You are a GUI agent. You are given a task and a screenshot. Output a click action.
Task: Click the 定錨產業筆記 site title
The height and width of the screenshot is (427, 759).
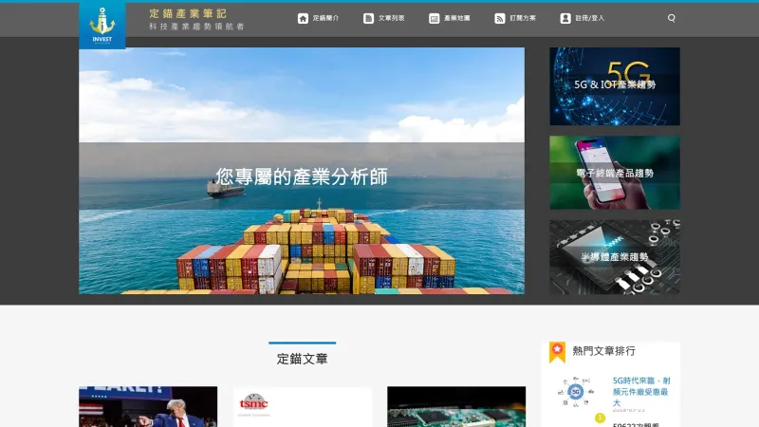click(x=188, y=13)
